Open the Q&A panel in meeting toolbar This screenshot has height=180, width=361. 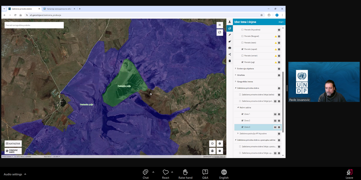point(205,174)
